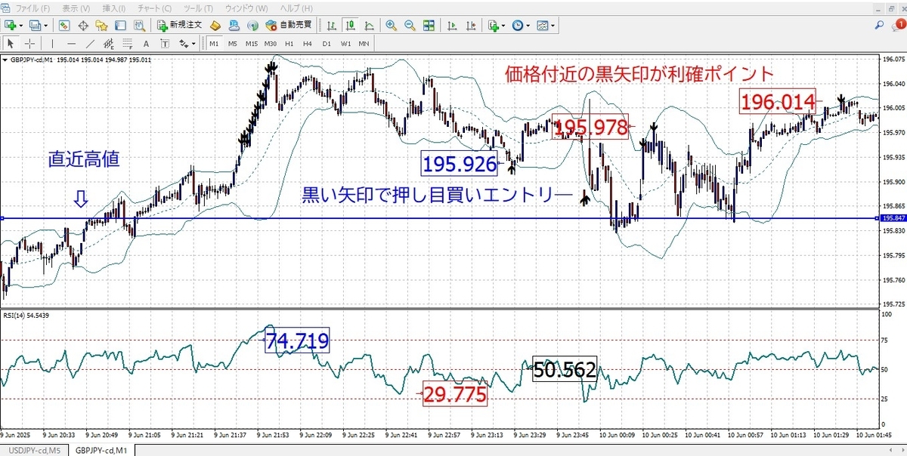Click the blue horizontal line's 195.847 price label
The image size is (907, 456).
pyautogui.click(x=893, y=218)
